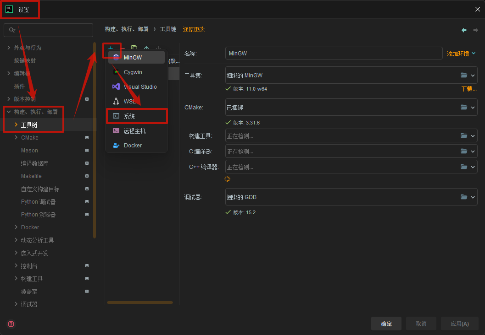Go forward with the right arrow icon

click(x=475, y=30)
